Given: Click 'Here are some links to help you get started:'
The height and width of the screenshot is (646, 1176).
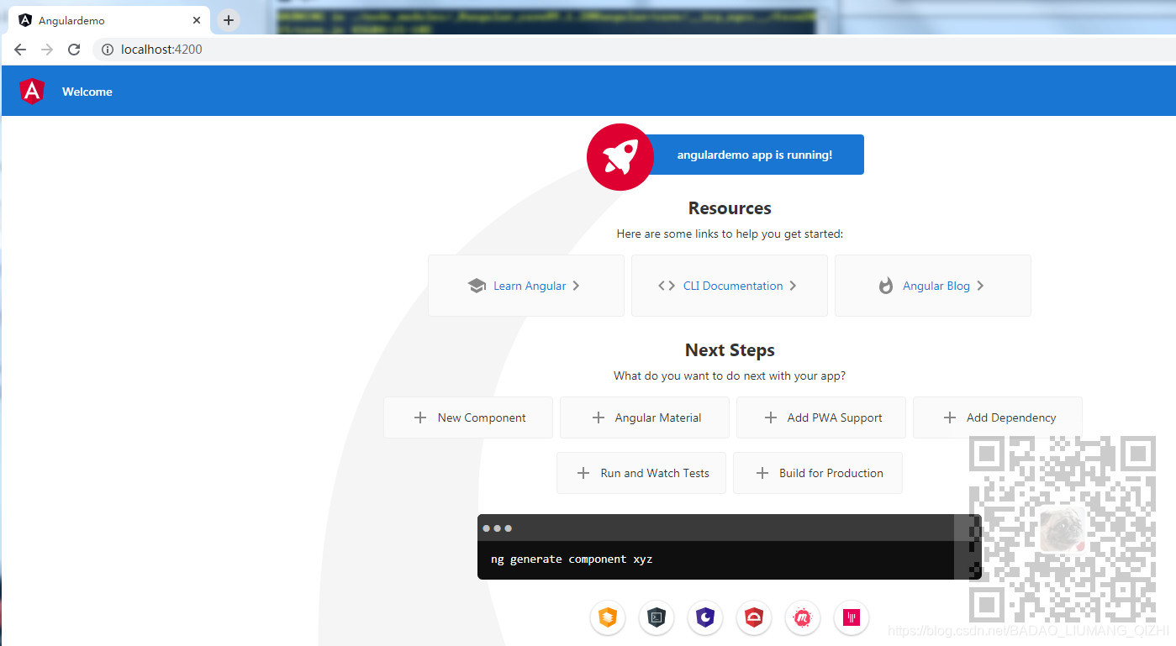Looking at the screenshot, I should (x=730, y=234).
